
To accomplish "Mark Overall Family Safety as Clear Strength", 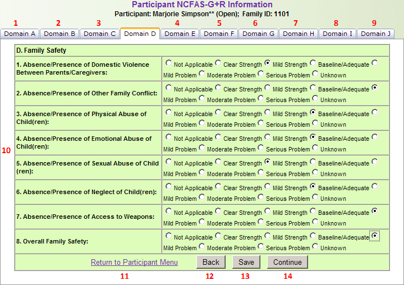I will (x=218, y=236).
